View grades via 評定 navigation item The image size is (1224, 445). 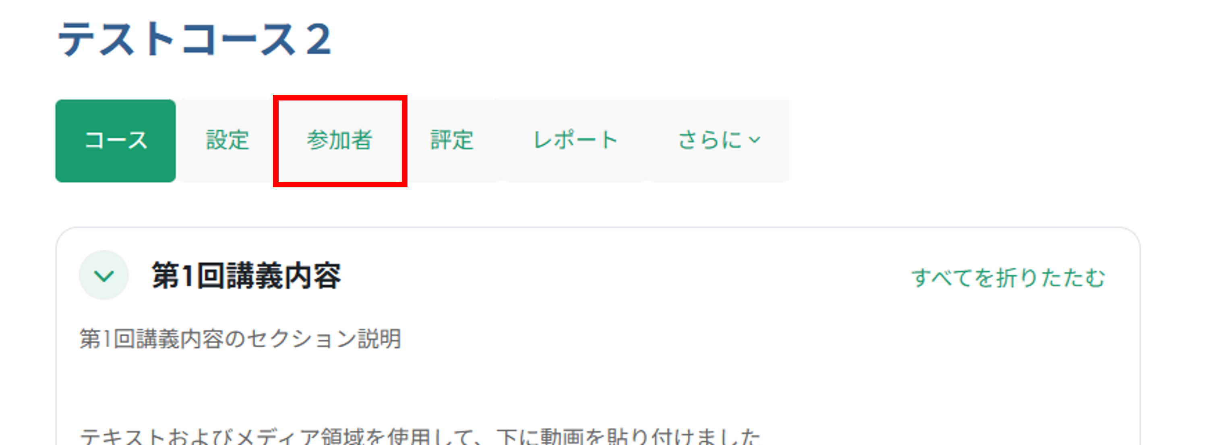click(451, 140)
